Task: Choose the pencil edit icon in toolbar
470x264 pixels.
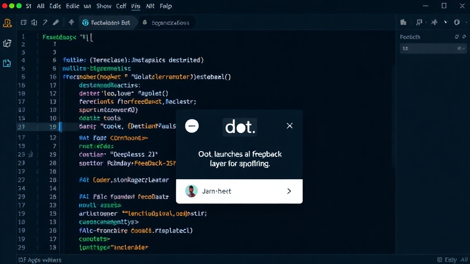Action: (x=56, y=22)
